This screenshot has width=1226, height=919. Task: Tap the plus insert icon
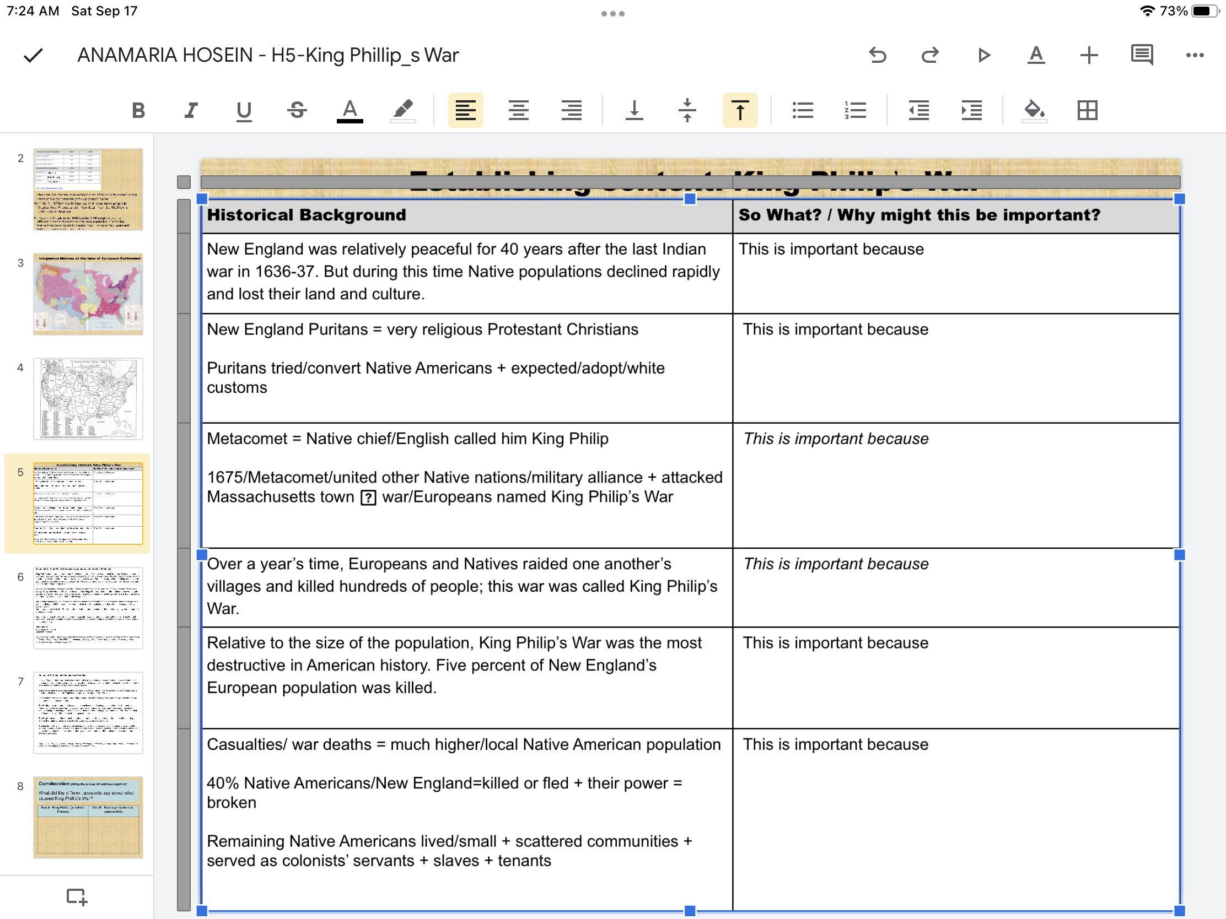click(x=1089, y=55)
